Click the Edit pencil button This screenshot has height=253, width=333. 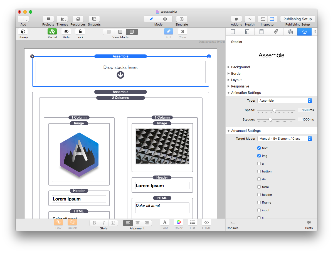(168, 32)
